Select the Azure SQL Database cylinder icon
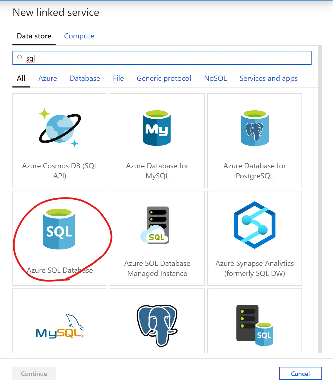Viewport: 333px width, 386px height. (x=59, y=229)
